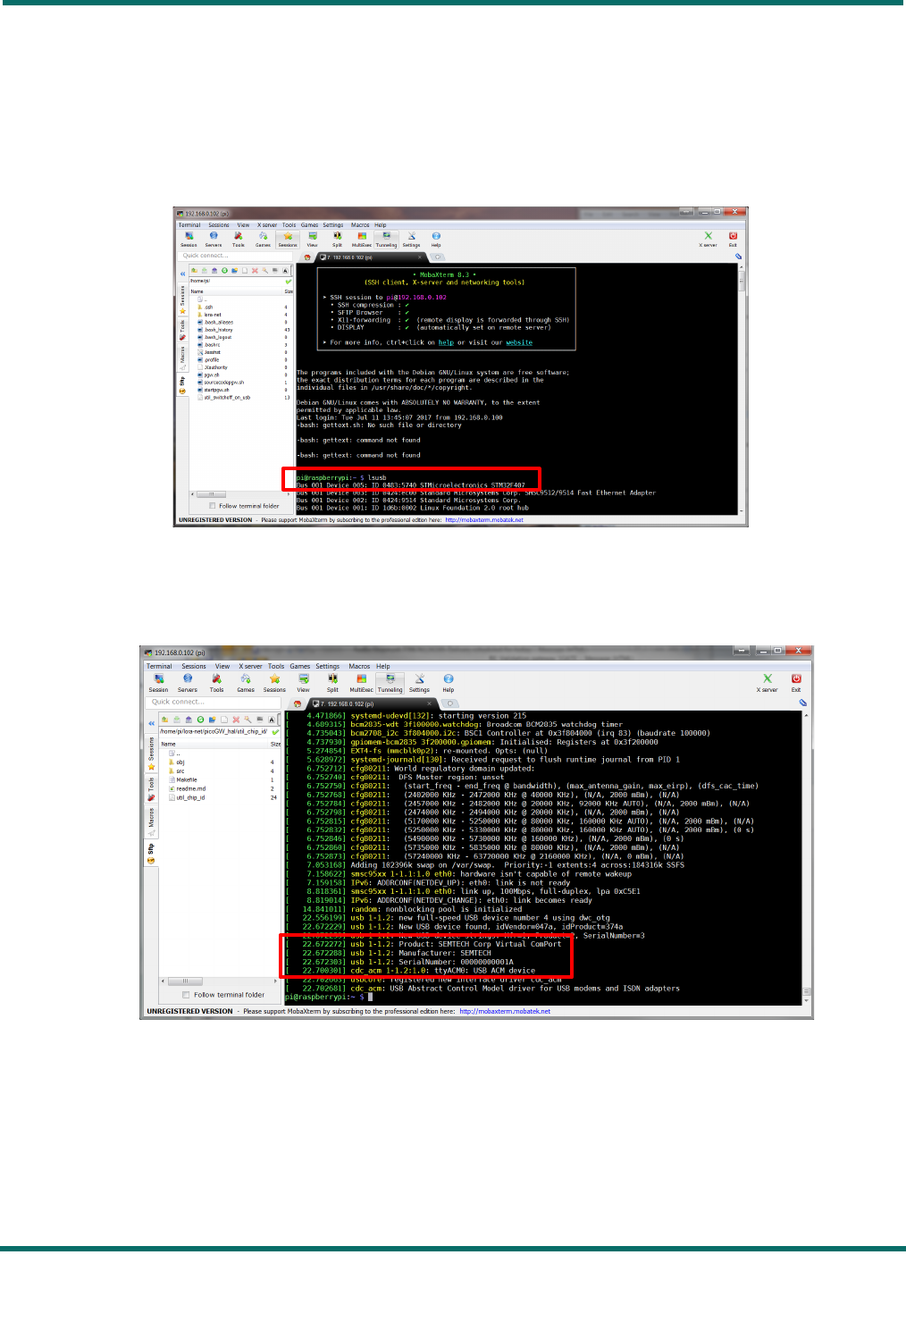Select the obj folder in dmesg window

[x=180, y=762]
